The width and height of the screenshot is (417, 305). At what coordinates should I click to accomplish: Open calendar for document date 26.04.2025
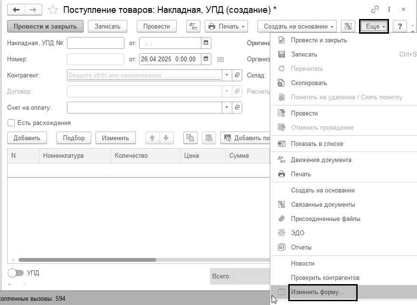click(206, 59)
